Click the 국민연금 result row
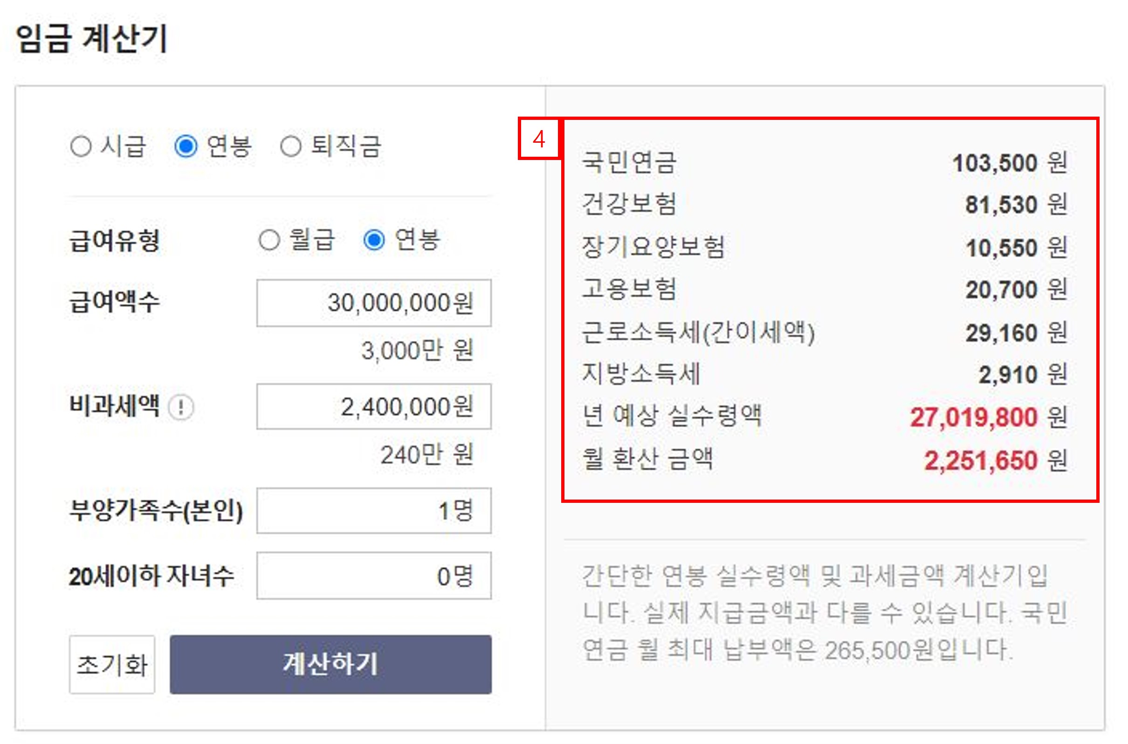Screen dimensions: 1128x744 click(x=631, y=164)
